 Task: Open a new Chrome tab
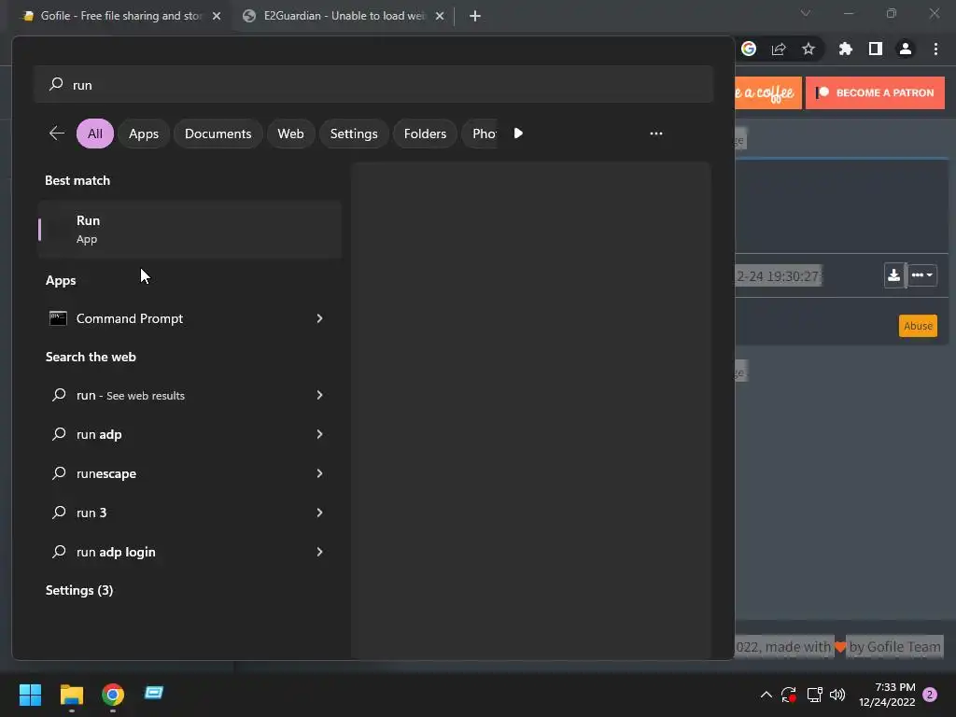coord(475,16)
